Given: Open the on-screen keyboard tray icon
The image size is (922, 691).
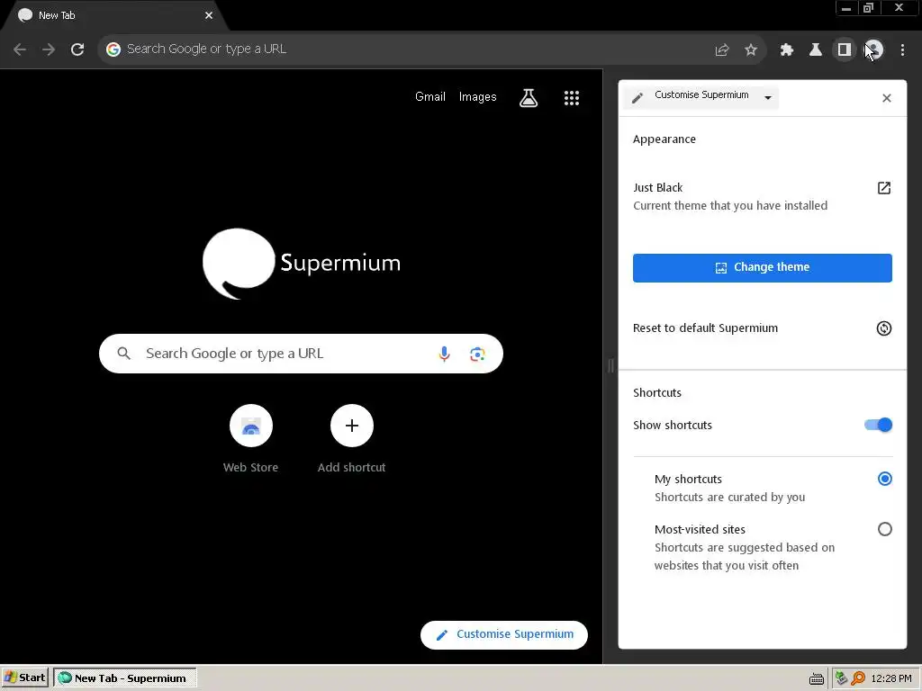Looking at the screenshot, I should point(816,678).
